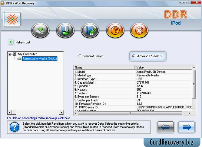Click the 'Removable Media' value cell
The image size is (202, 147).
click(x=147, y=75)
